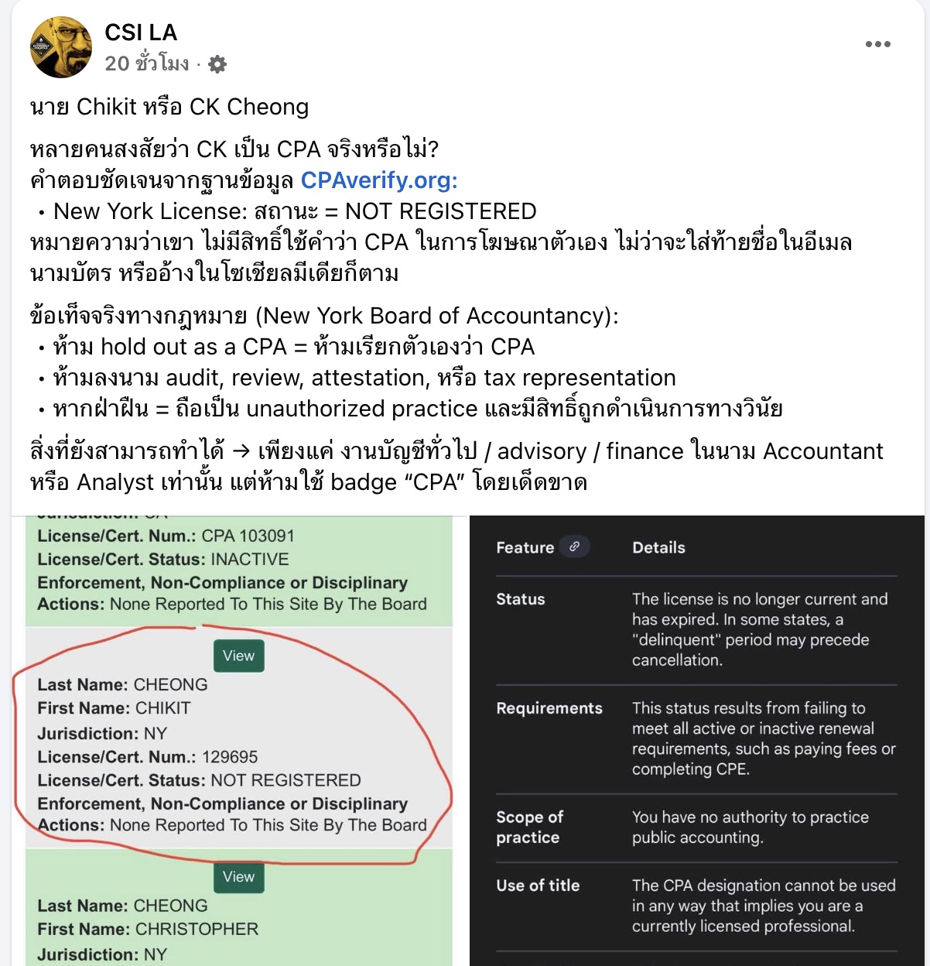Click the NOT REGISTERED license status text
The image size is (930, 966).
click(x=285, y=780)
